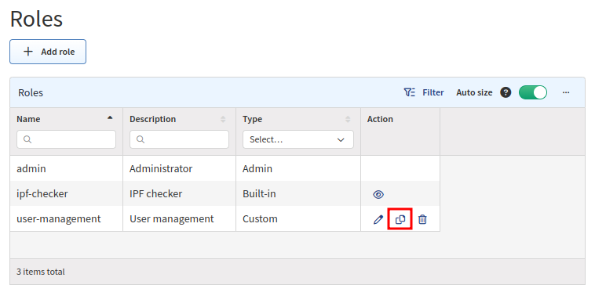Sort table by Type column arrows
The image size is (595, 292).
point(348,119)
